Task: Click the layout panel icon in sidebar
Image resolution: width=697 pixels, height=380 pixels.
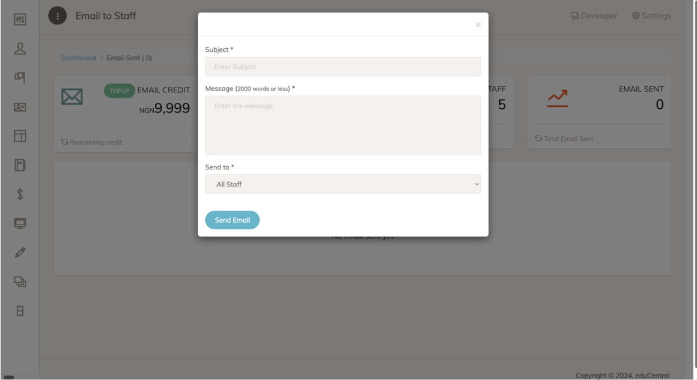Action: point(20,136)
